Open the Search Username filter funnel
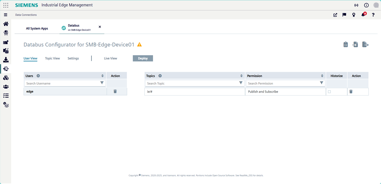Screen dimensions: 381x184 pos(102,83)
